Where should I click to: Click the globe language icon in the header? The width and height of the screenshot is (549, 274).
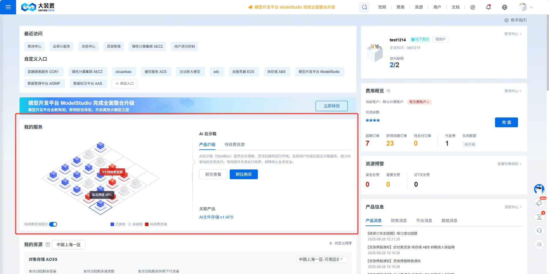504,7
